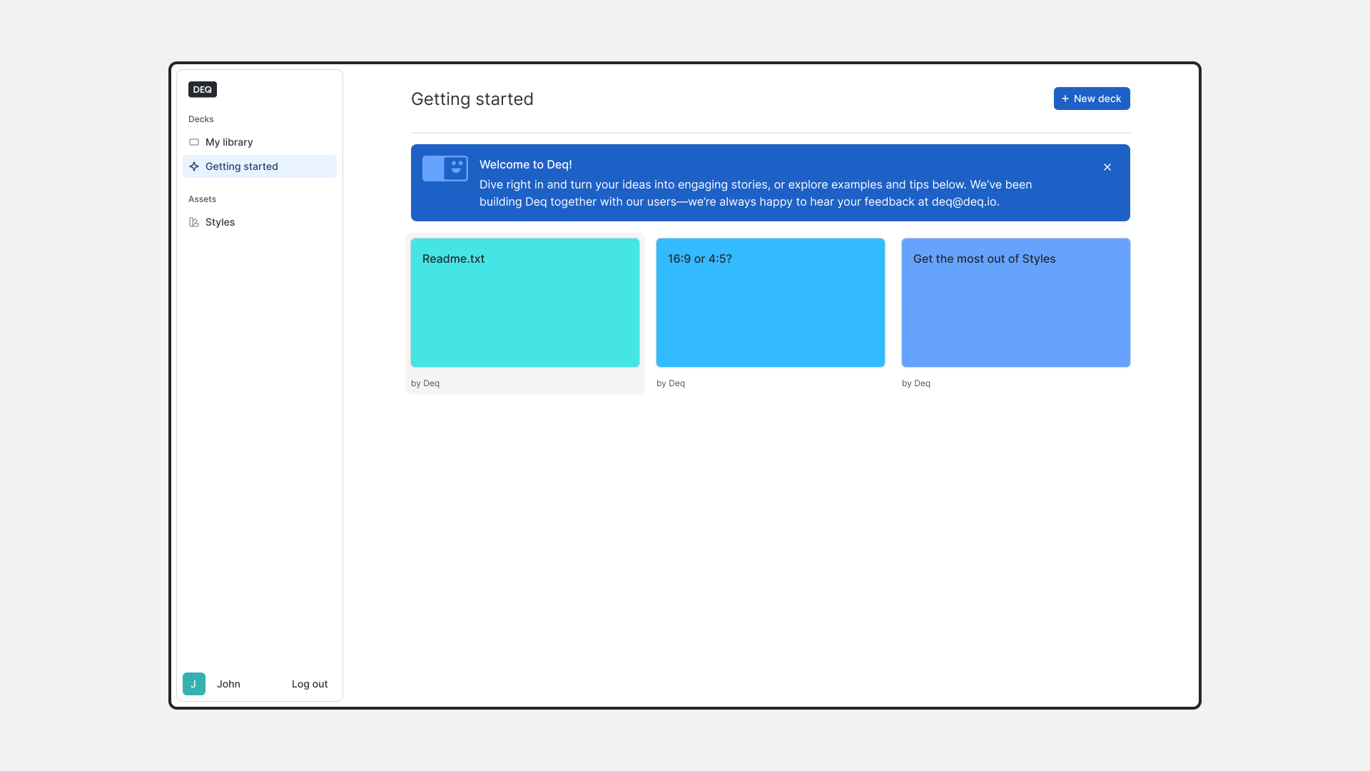
Task: Open My library in sidebar
Action: [229, 142]
